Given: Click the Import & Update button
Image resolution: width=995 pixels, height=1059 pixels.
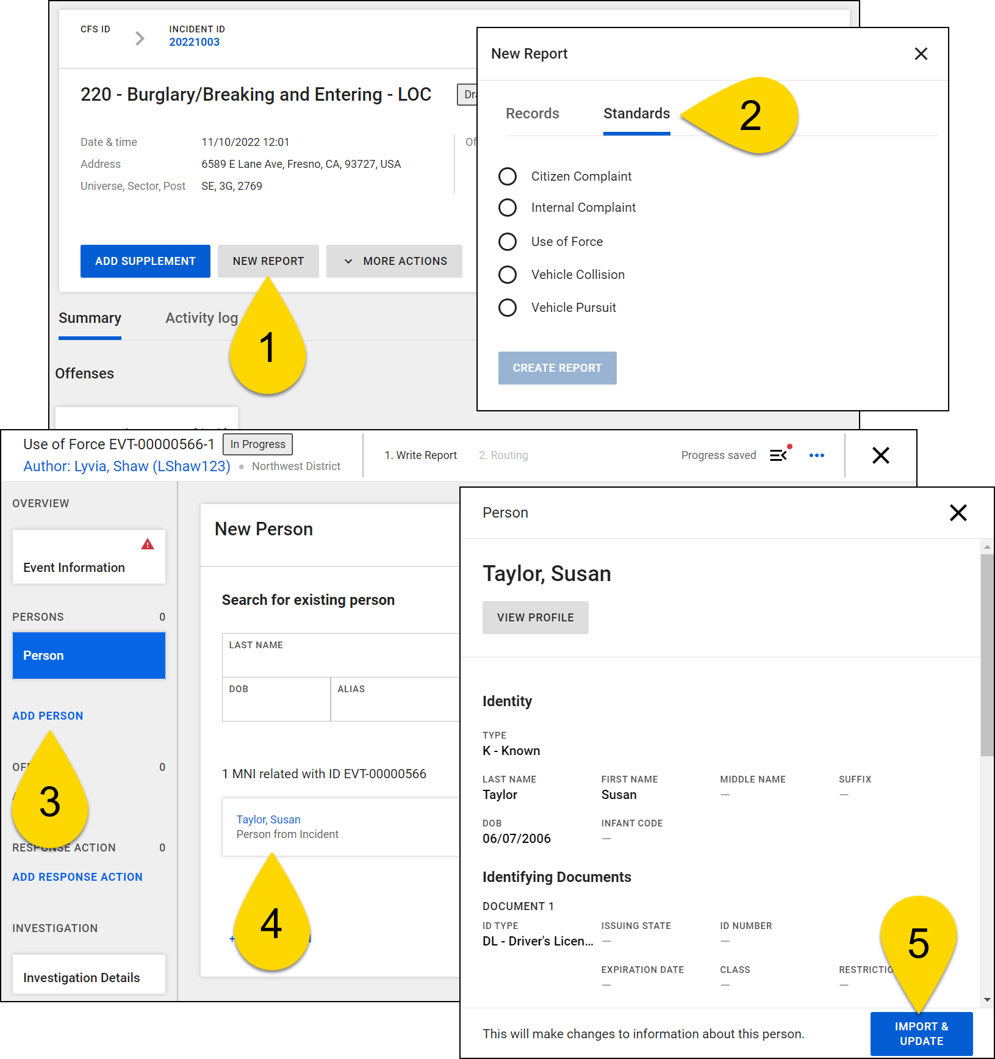Looking at the screenshot, I should click(x=921, y=1033).
